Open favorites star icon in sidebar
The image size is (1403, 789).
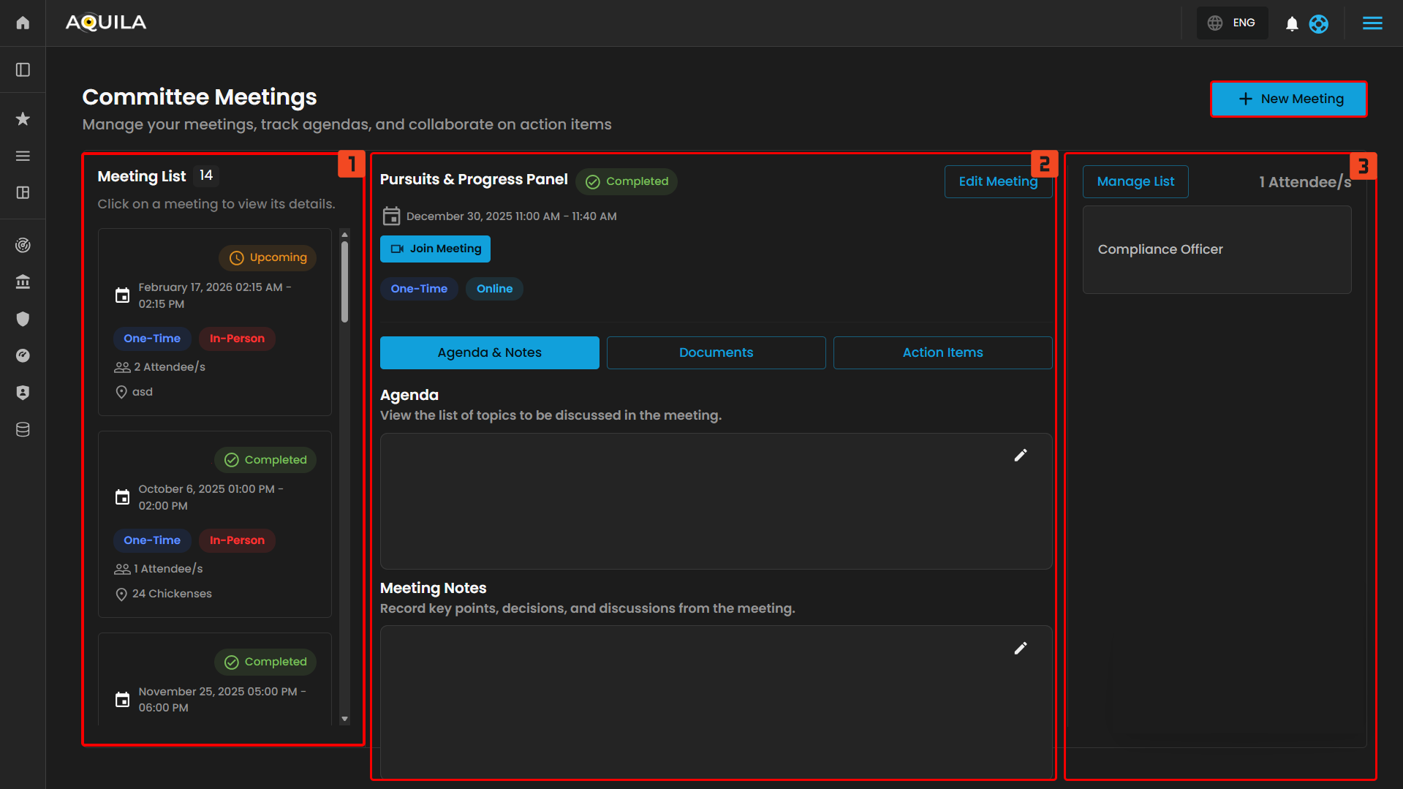[23, 118]
